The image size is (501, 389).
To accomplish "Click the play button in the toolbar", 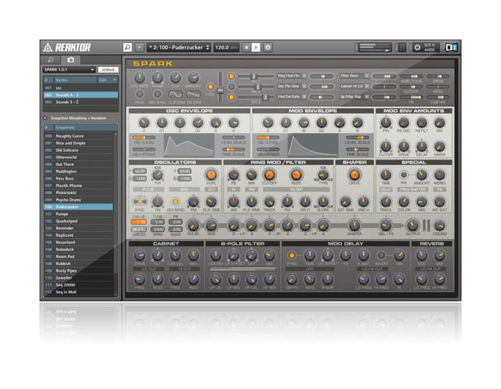I will (x=256, y=47).
